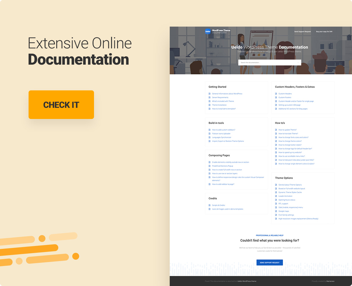The height and width of the screenshot is (286, 352).
Task: Open Boxed or Full-width website layout link
Action: [292, 188]
